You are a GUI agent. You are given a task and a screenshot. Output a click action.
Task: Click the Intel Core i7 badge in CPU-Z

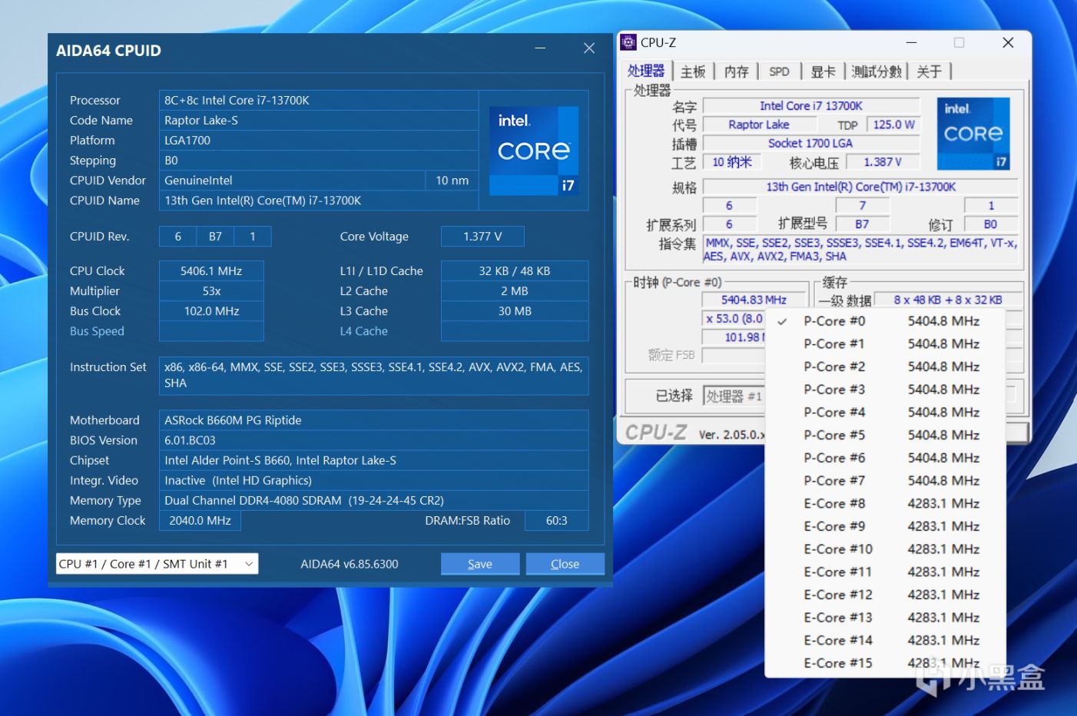tap(973, 134)
